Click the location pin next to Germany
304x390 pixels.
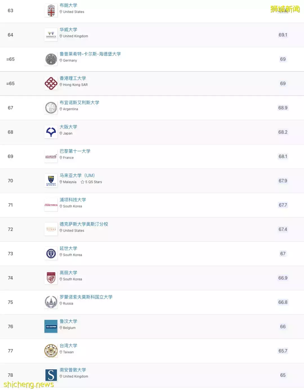61,60
